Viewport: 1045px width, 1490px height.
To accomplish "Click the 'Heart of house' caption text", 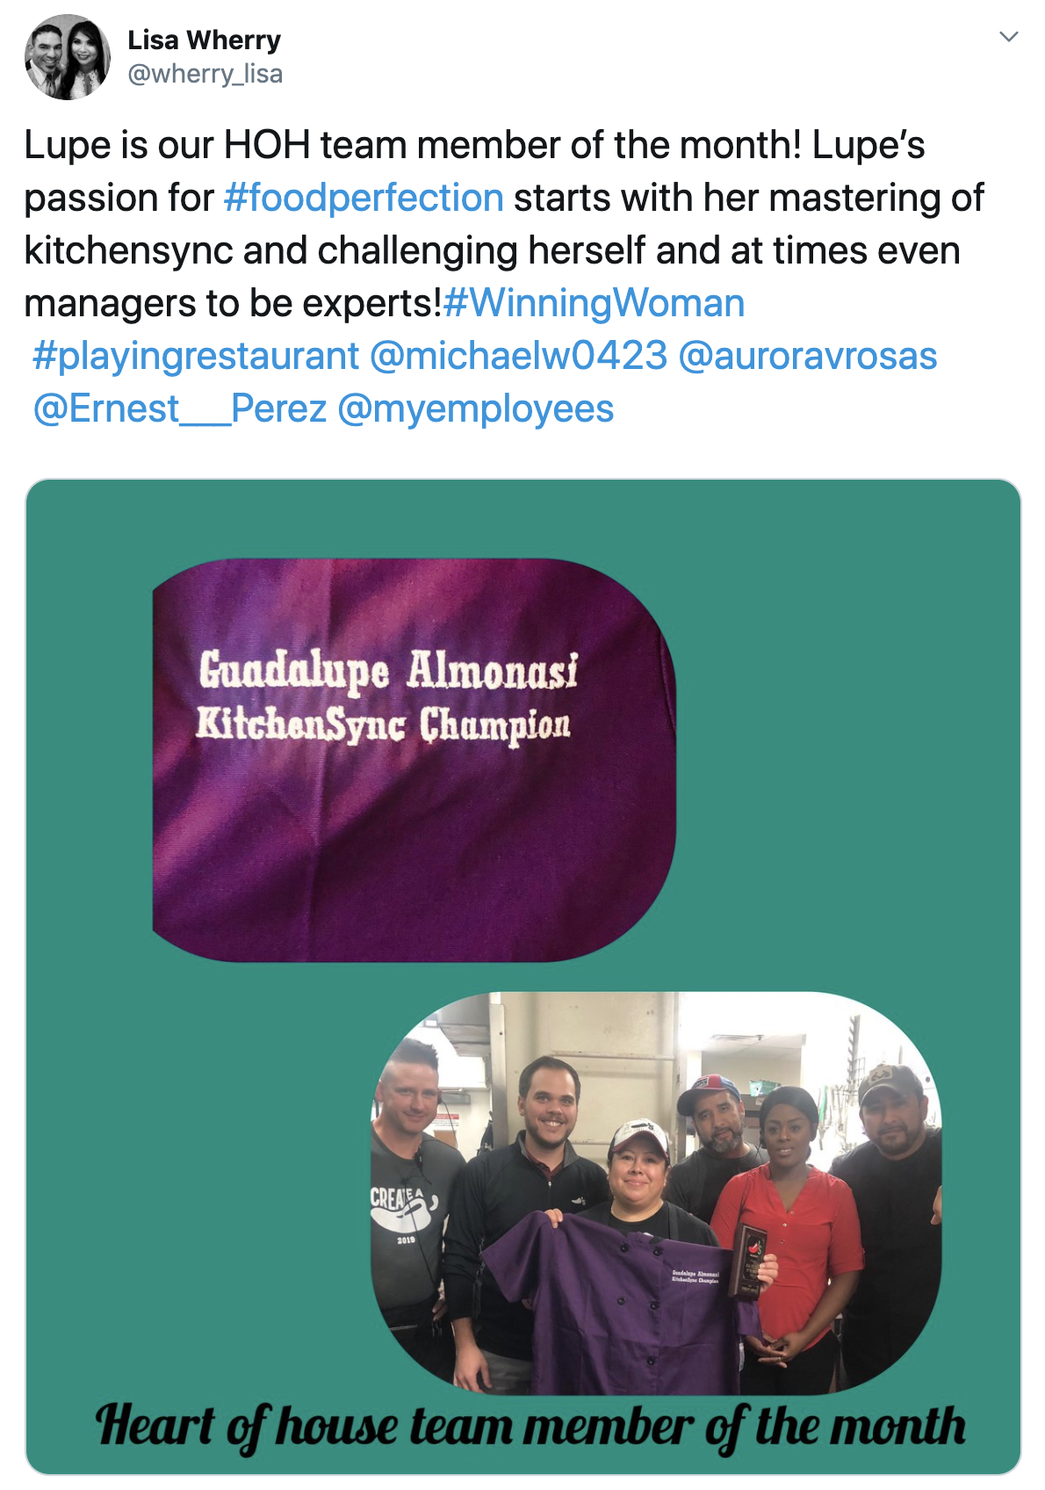I will click(x=530, y=1426).
